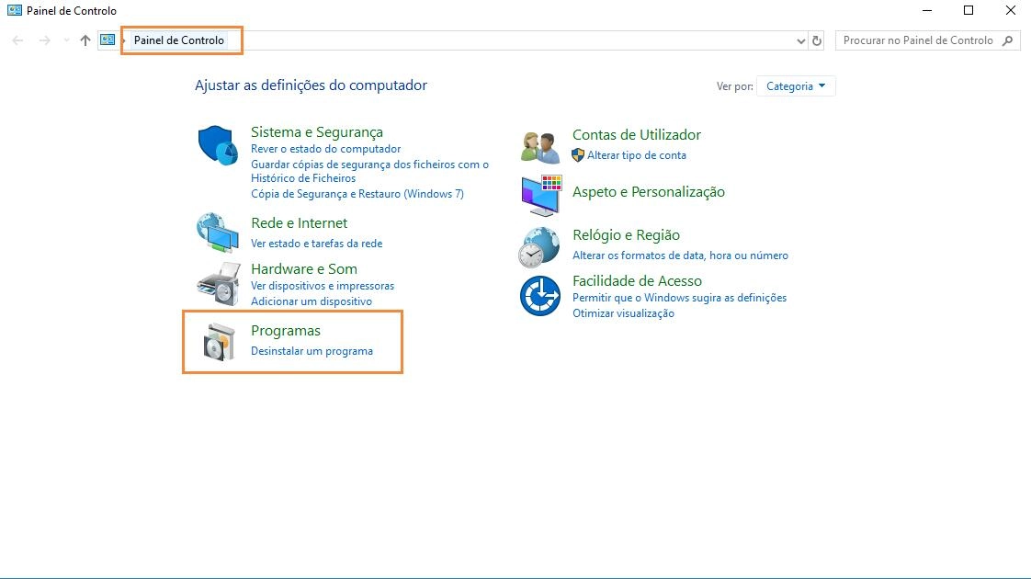Click Desinstalar um programa link
The width and height of the screenshot is (1031, 579).
tap(312, 351)
